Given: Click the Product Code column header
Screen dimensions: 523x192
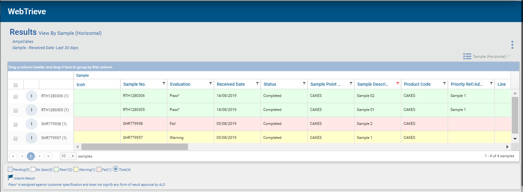Looking at the screenshot, I should [x=417, y=84].
